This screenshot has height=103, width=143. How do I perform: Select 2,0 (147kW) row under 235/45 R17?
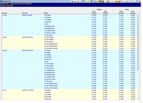48,97
